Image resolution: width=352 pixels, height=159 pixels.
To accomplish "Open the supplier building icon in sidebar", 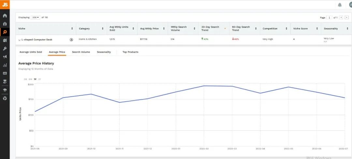I will tap(5, 40).
